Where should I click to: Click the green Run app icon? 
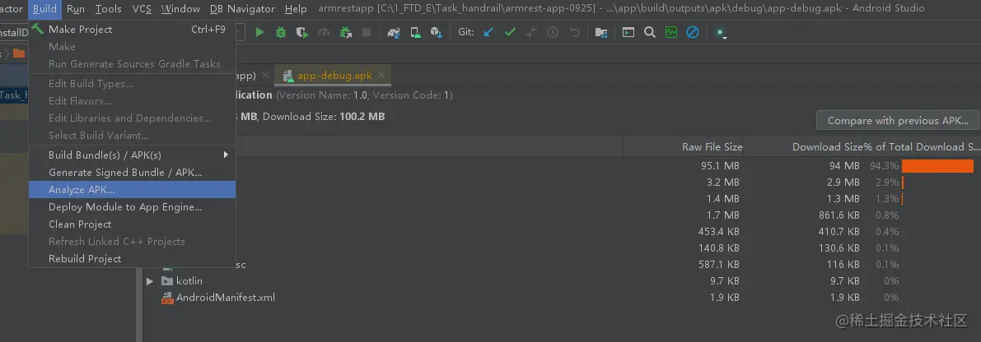click(259, 32)
